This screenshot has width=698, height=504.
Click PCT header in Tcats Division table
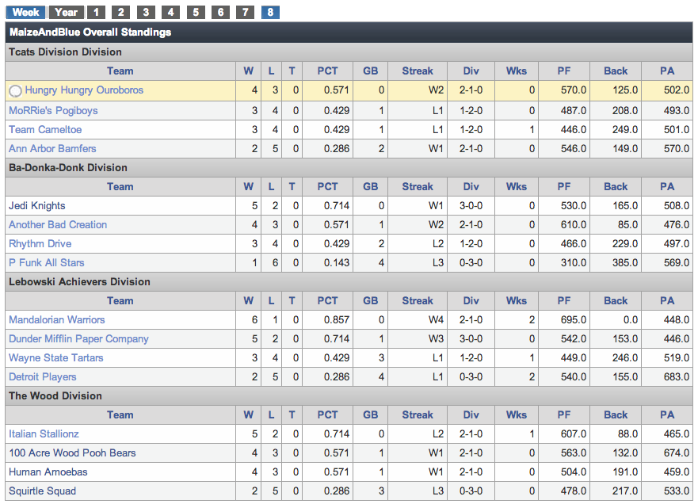pyautogui.click(x=327, y=71)
